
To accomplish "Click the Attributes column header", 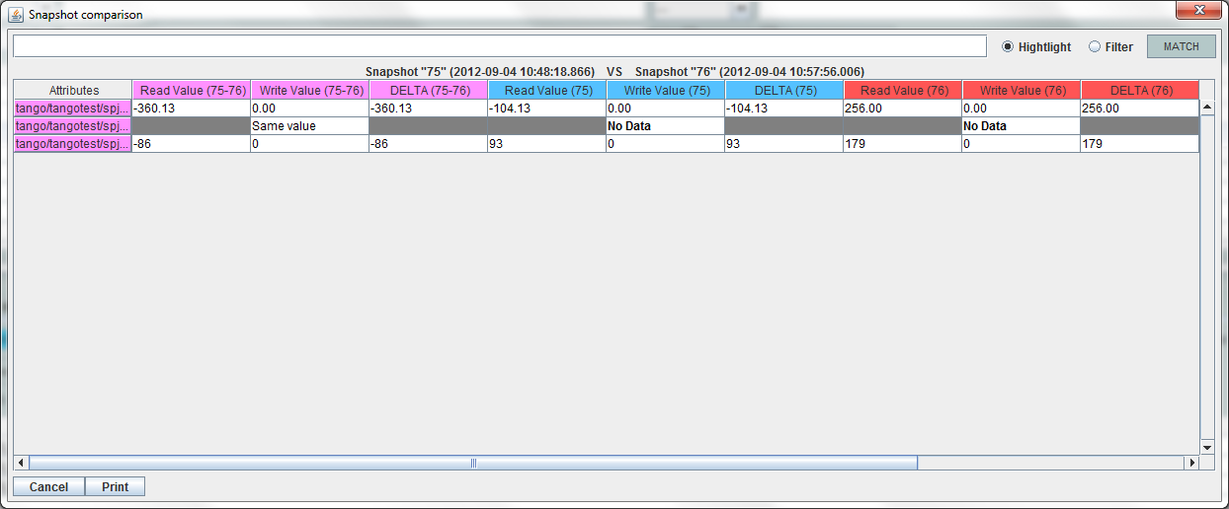I will [x=73, y=90].
